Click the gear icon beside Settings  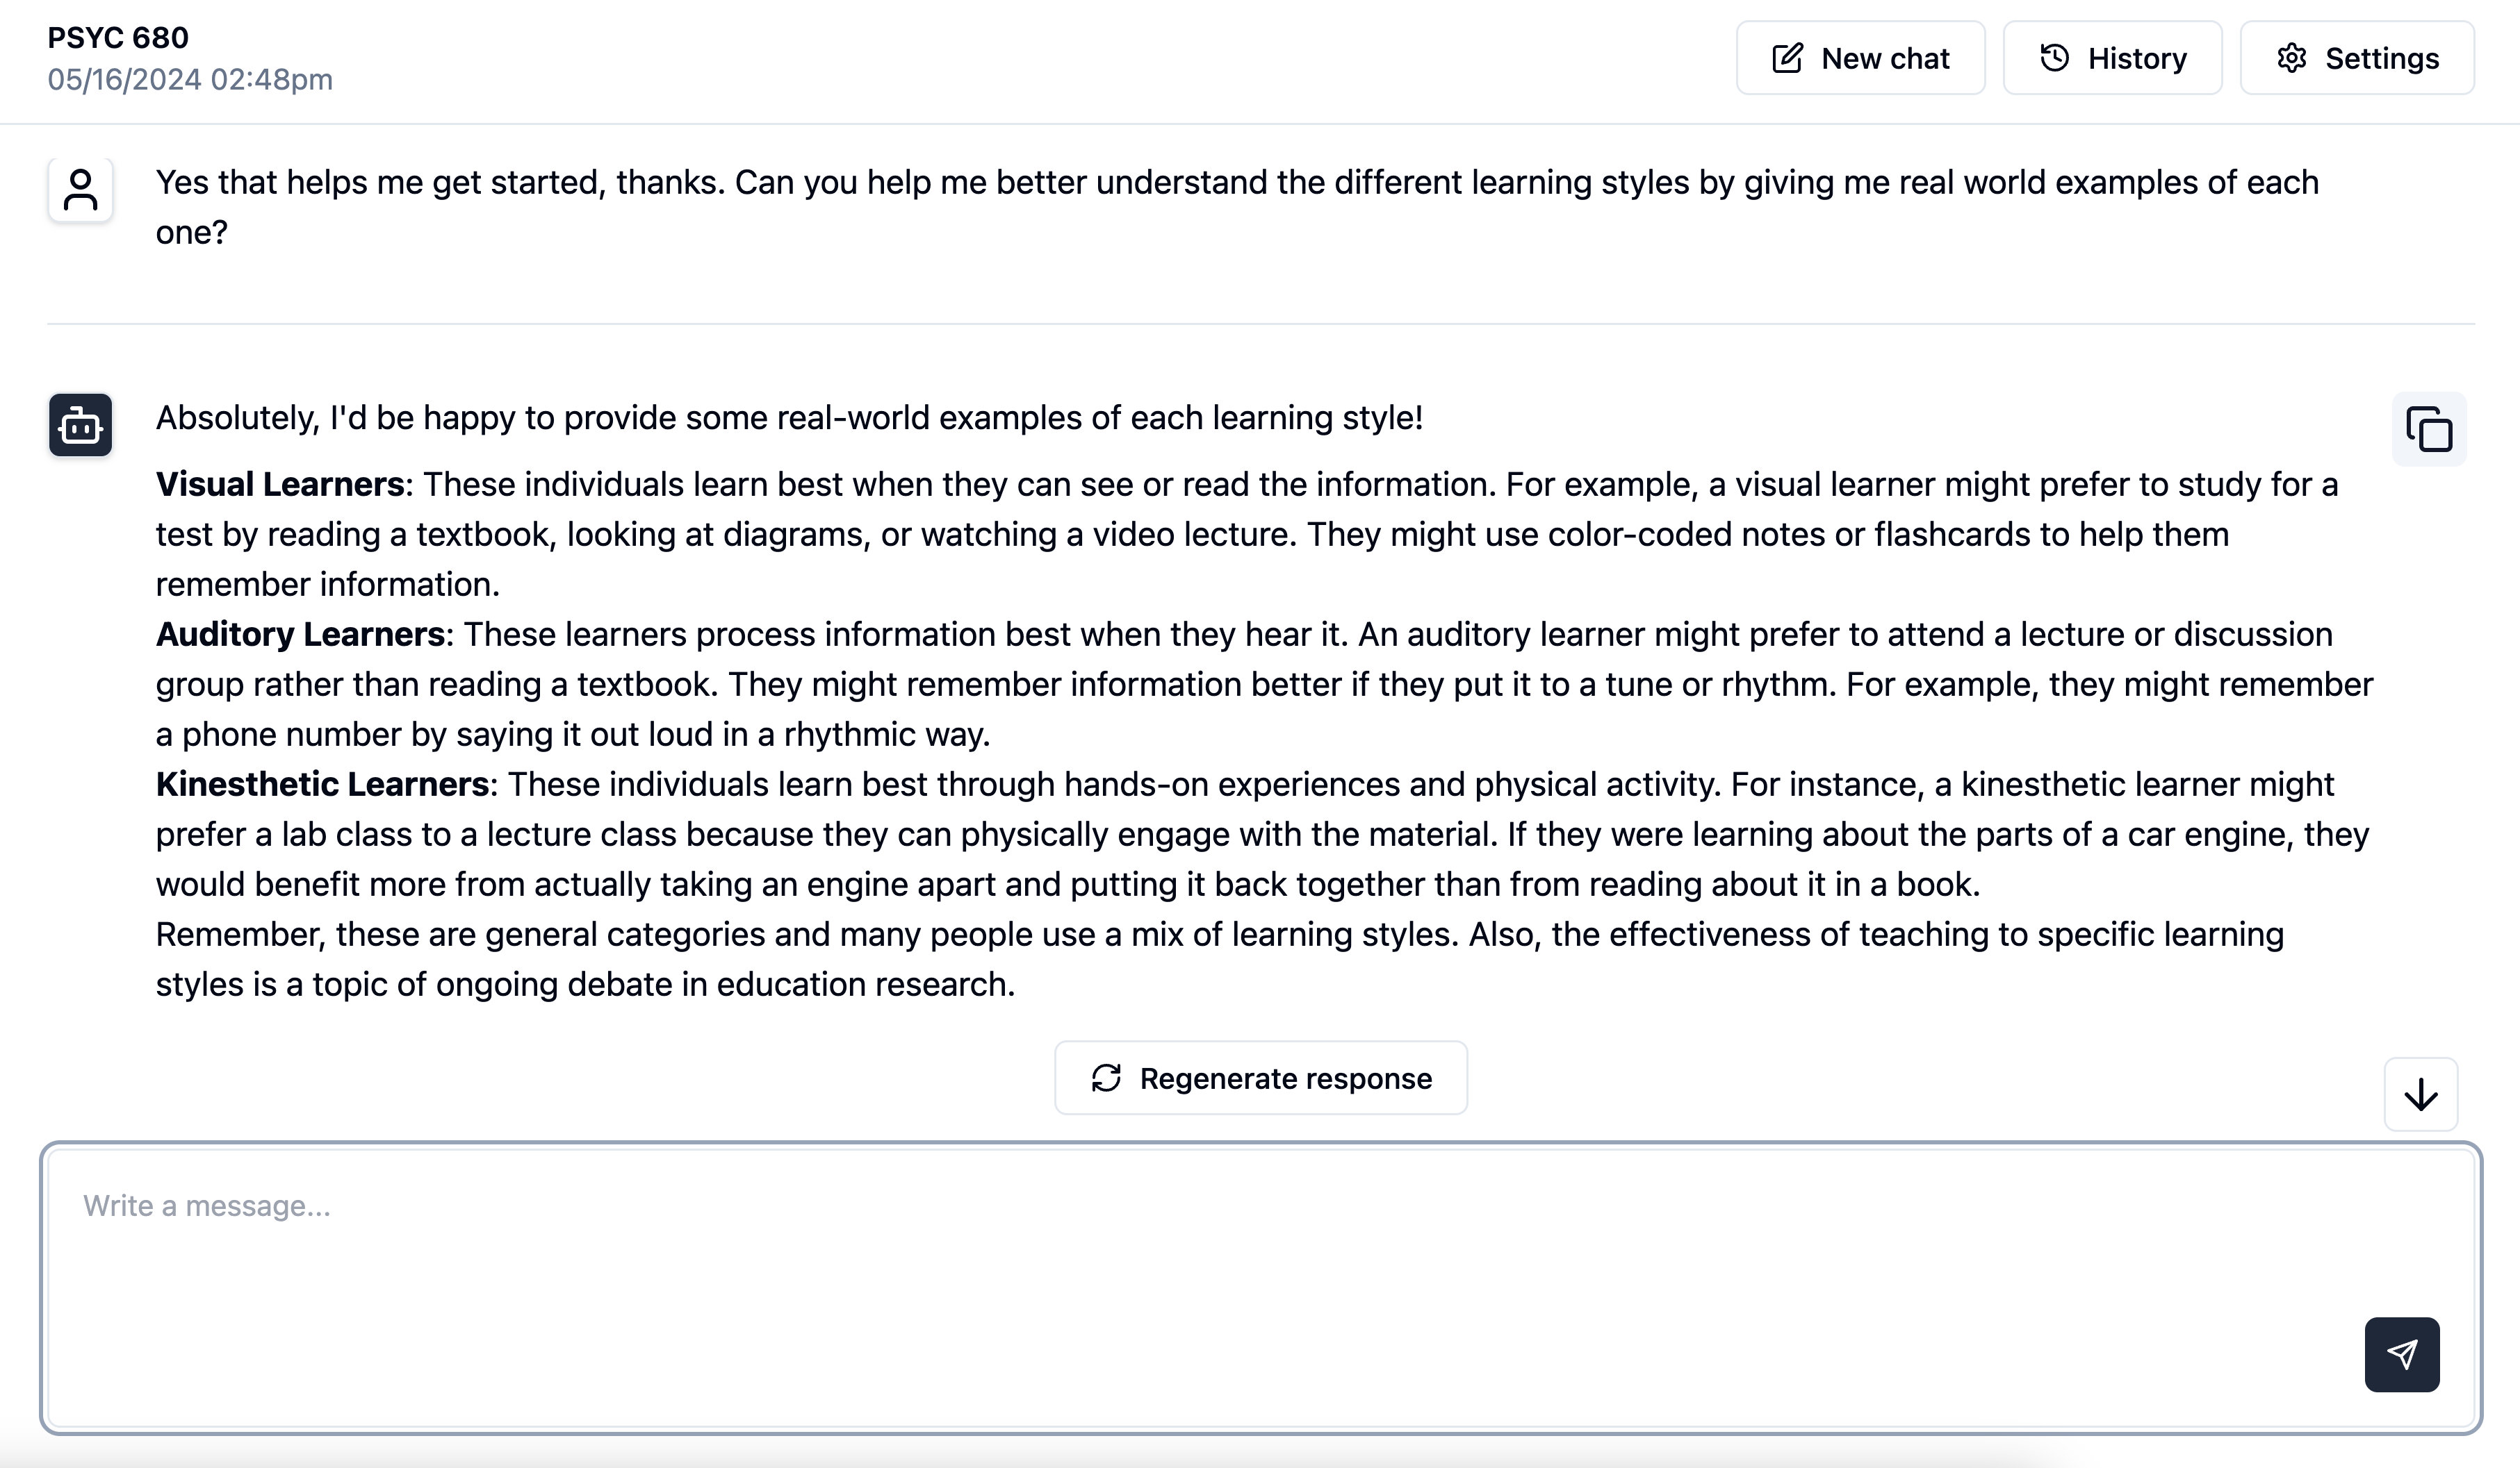[2291, 59]
